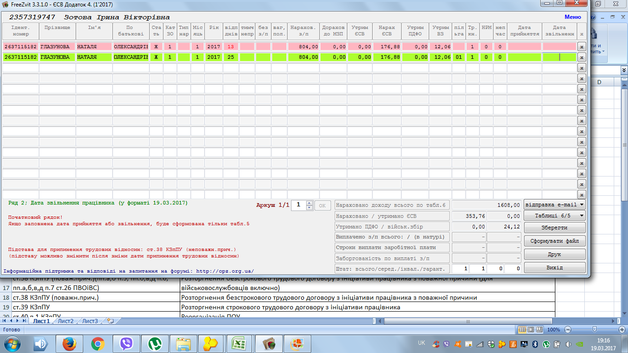628x353 pixels.
Task: Click the Windows Start button
Action: click(x=12, y=344)
